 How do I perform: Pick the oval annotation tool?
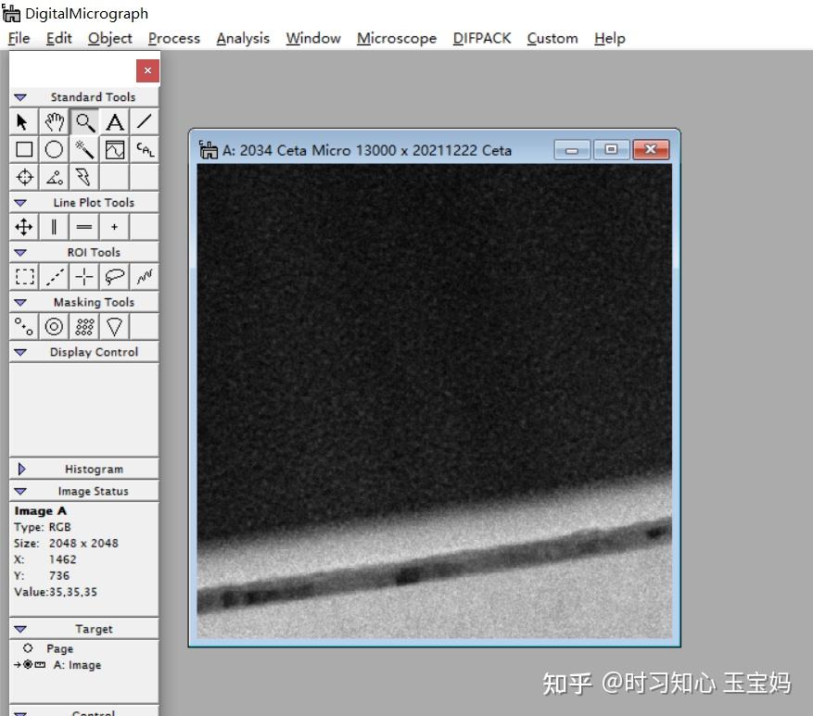point(54,150)
